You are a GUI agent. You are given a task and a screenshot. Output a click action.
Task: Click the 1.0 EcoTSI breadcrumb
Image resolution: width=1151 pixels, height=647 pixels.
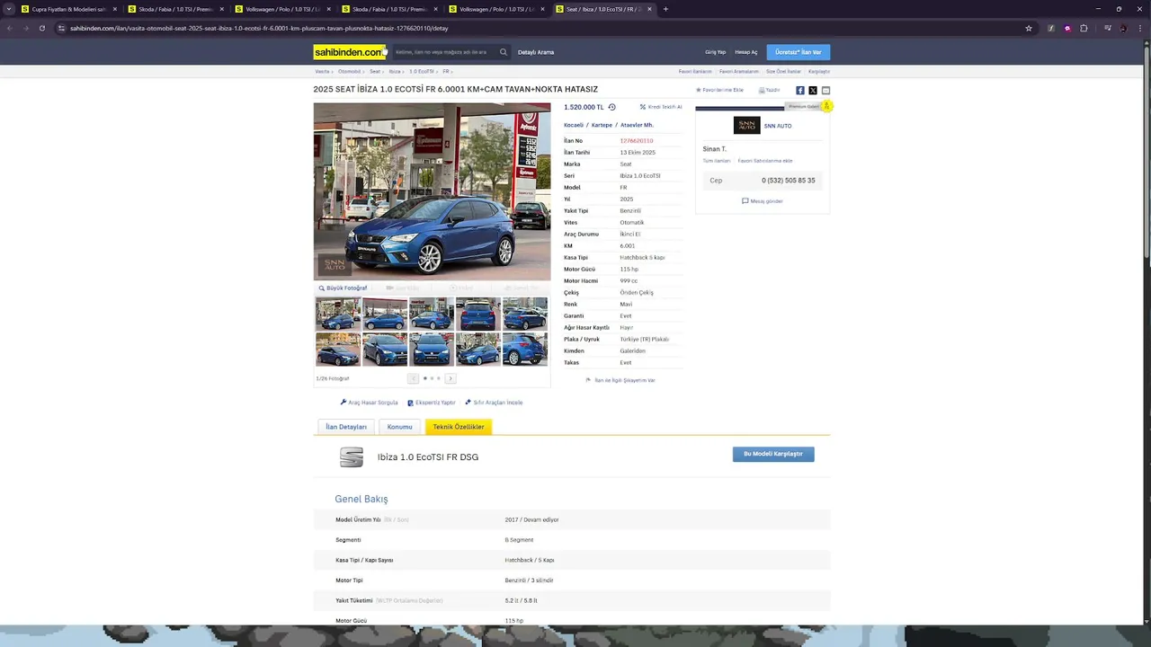(421, 71)
